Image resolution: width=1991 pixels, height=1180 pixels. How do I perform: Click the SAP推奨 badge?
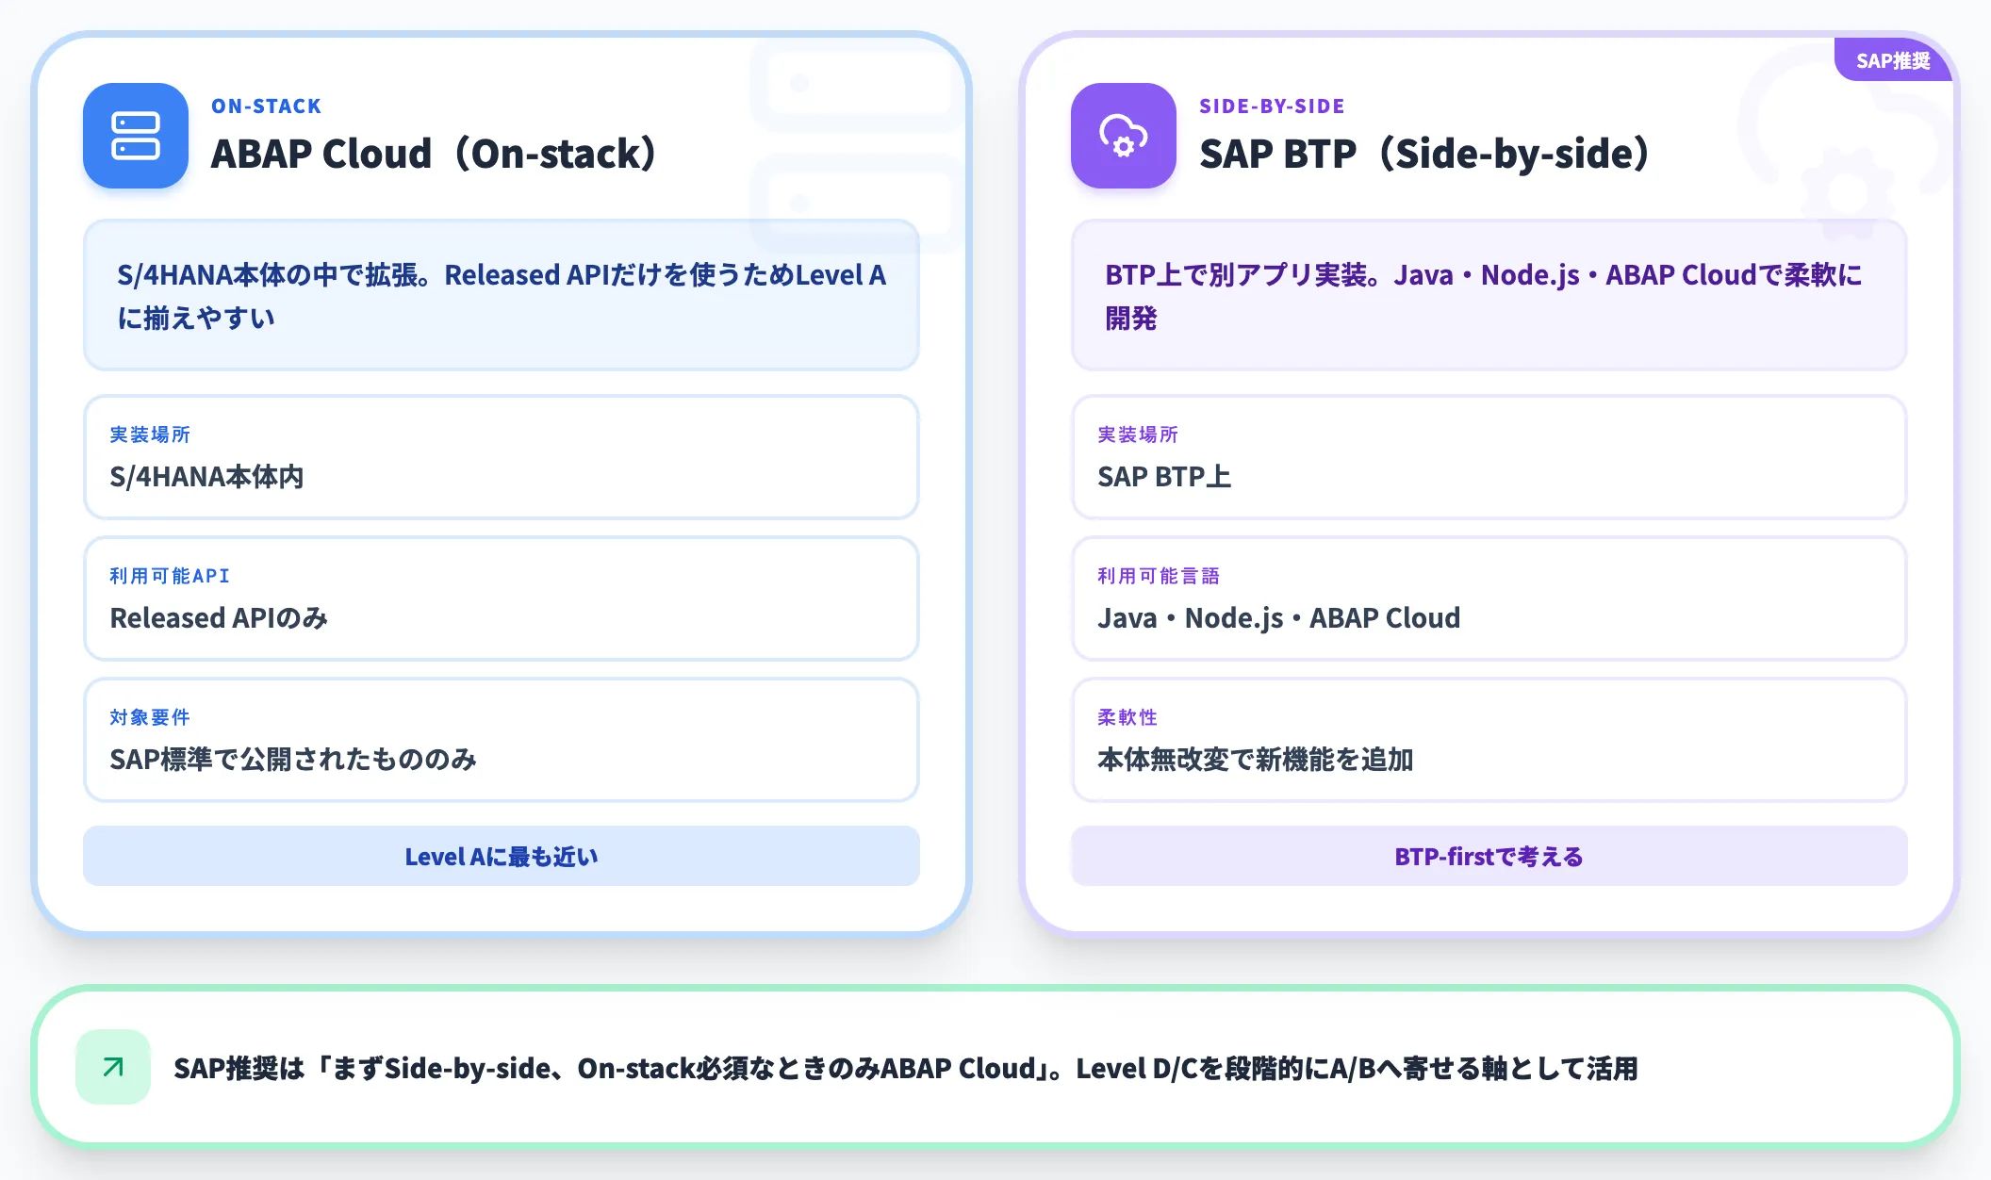(x=1893, y=60)
